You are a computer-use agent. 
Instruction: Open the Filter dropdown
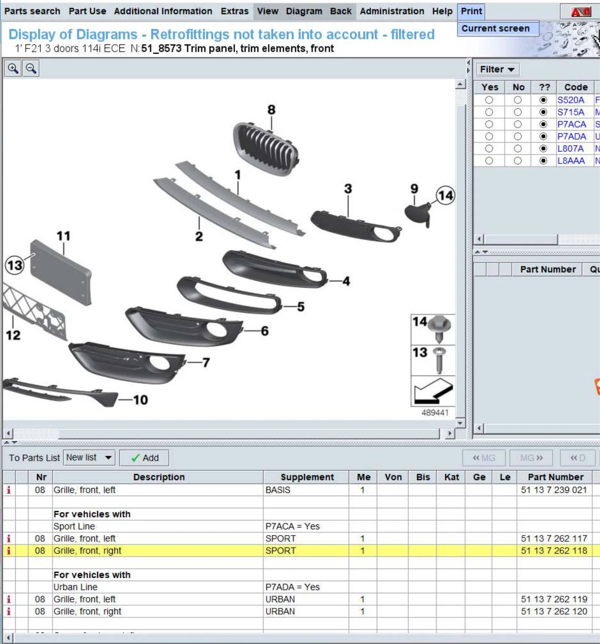click(x=497, y=69)
